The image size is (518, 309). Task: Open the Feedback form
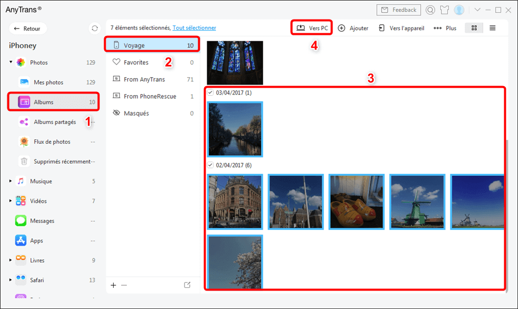399,10
